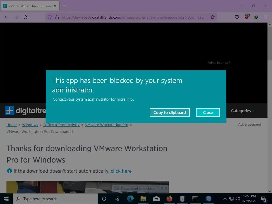Select the VMware Workstation Pro tab

30,6
